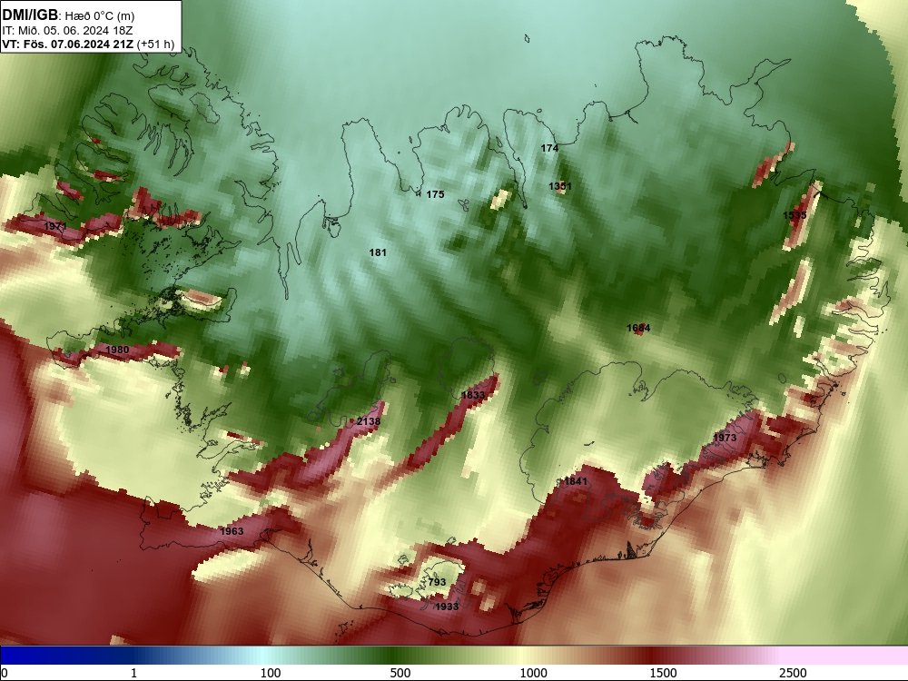Click the map value 2138
This screenshot has height=681, width=908.
tap(369, 421)
